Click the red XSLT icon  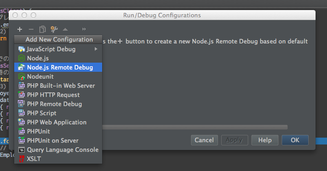click(22, 159)
